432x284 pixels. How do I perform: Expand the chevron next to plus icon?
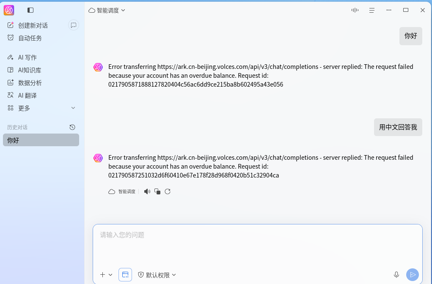pos(110,275)
